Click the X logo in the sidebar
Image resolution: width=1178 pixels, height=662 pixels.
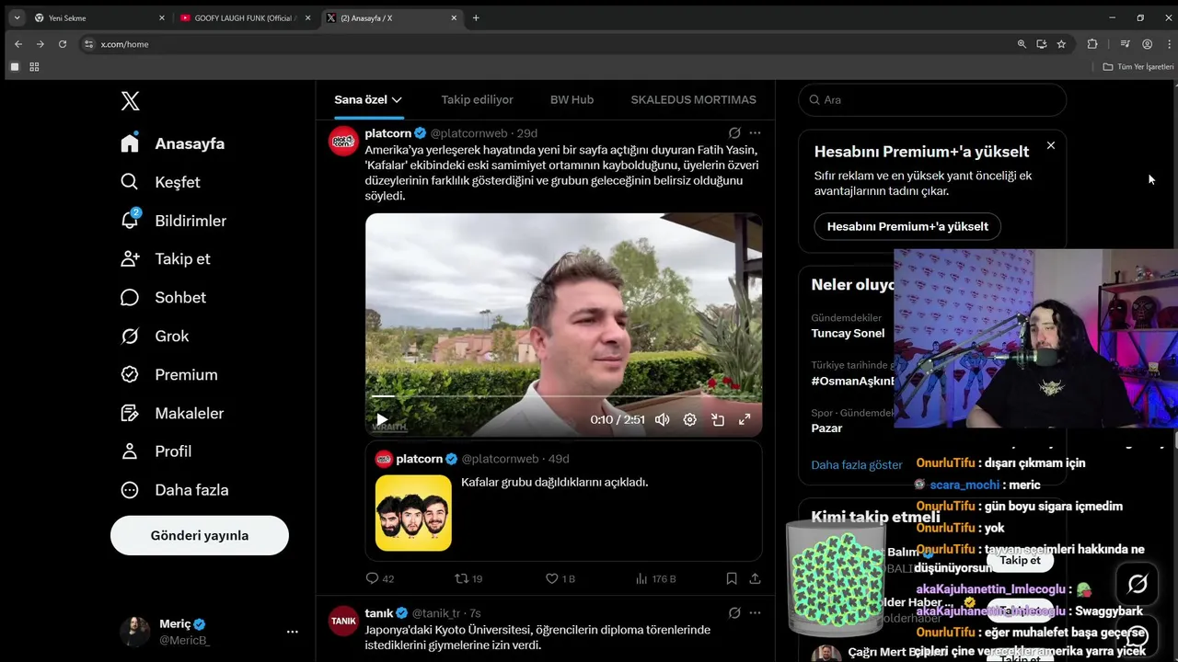131,101
